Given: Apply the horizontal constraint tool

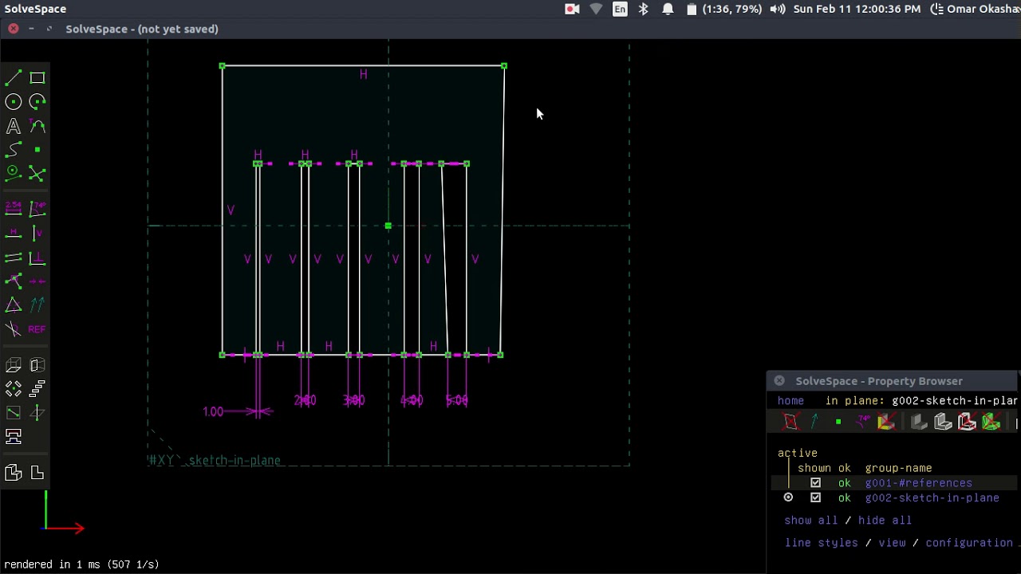Looking at the screenshot, I should pos(14,233).
